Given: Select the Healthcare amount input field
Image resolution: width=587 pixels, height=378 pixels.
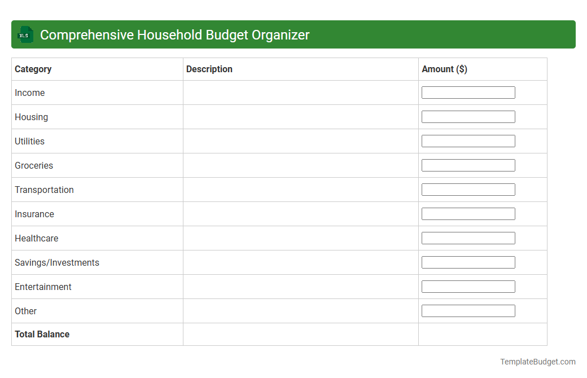Looking at the screenshot, I should click(468, 238).
